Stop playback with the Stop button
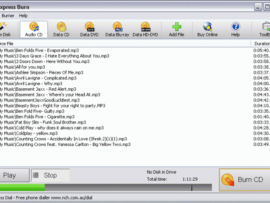This screenshot has height=203, width=270. (50, 175)
